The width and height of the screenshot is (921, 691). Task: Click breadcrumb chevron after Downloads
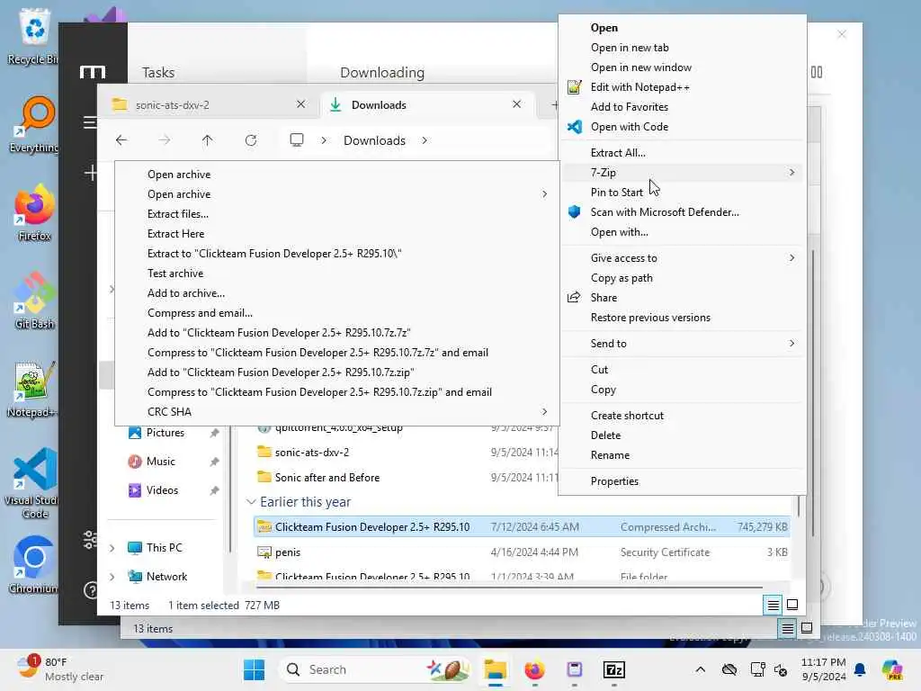tap(425, 140)
